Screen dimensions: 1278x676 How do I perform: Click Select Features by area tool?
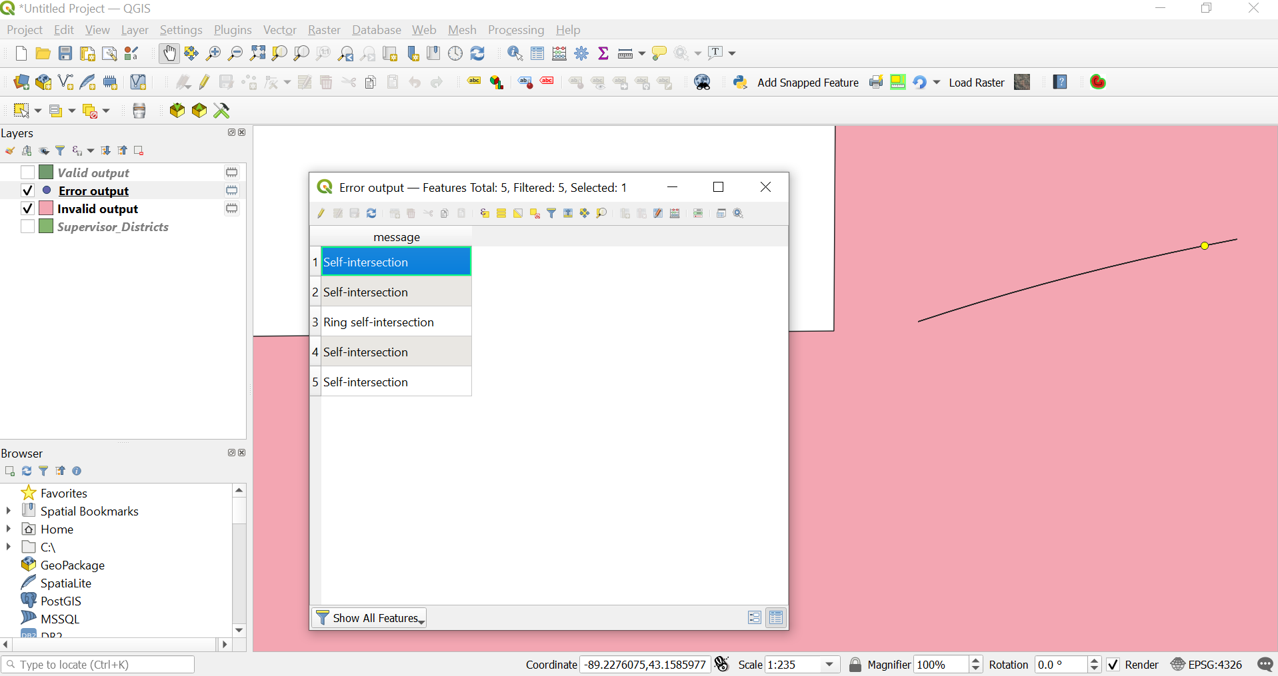click(21, 111)
